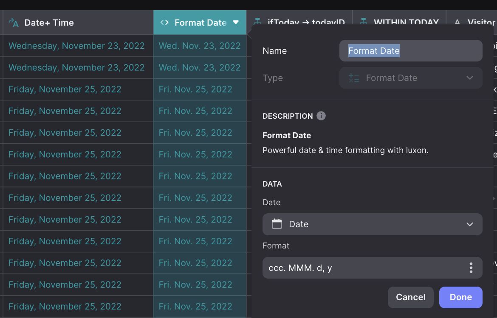Expand the Type dropdown chevron
This screenshot has height=318, width=497.
[469, 78]
